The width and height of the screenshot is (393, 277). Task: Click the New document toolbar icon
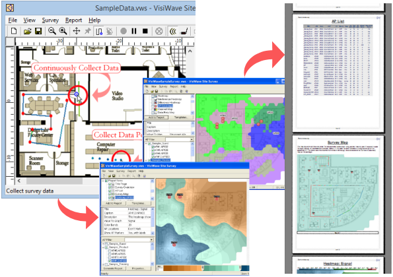[14, 31]
